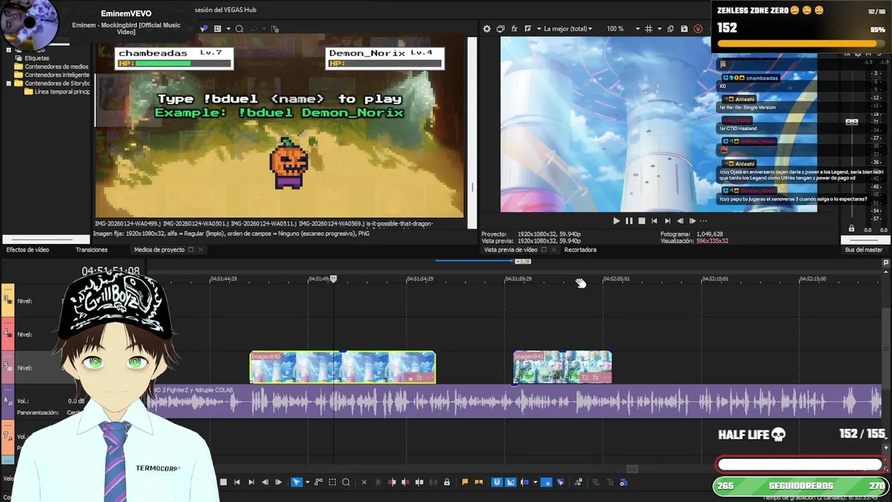Select the Normal edit tool arrow
Viewport: 892px width, 502px height.
point(296,482)
